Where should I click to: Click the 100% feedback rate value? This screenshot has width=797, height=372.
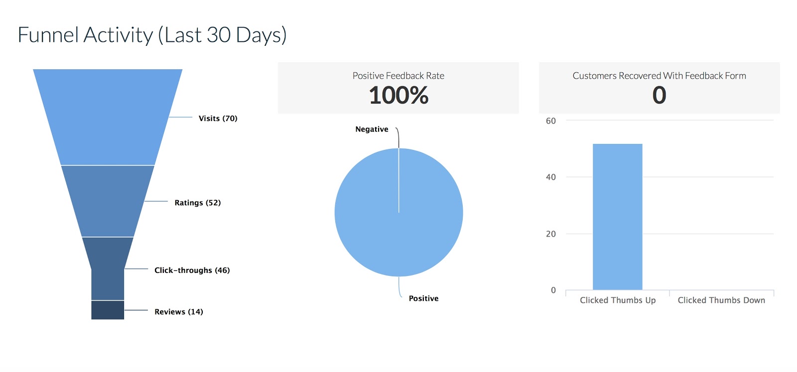[x=398, y=95]
